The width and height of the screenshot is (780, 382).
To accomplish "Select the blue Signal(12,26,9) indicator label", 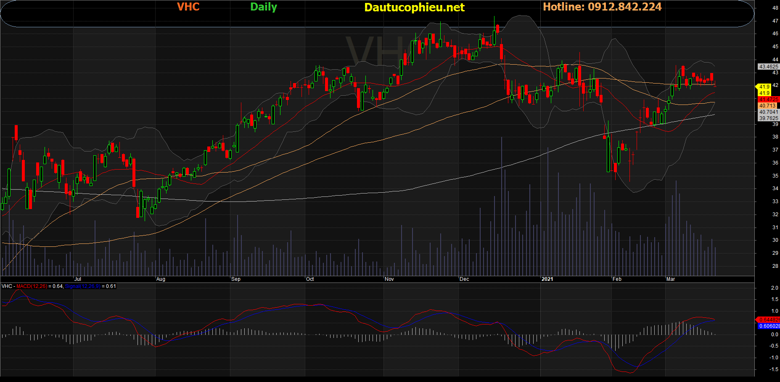I will (82, 286).
